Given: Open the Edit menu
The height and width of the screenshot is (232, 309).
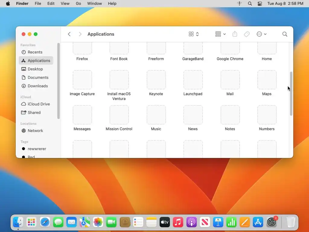Looking at the screenshot, I should [x=51, y=4].
